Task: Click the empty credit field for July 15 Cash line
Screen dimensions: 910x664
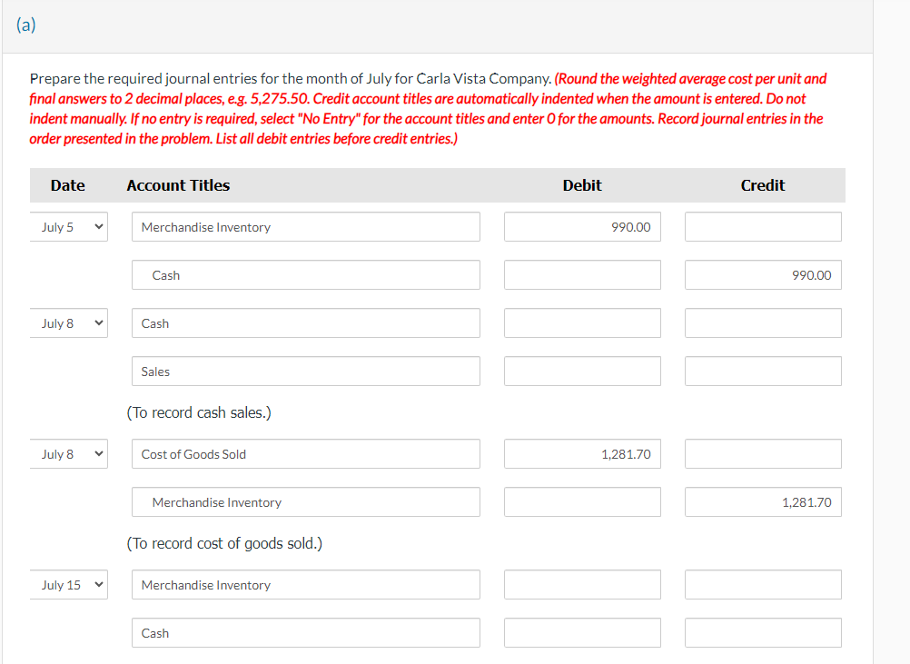Action: click(762, 632)
